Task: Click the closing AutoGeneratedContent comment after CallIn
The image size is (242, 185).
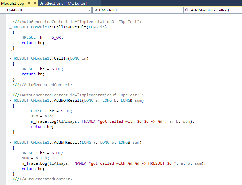Action: pyautogui.click(x=42, y=85)
